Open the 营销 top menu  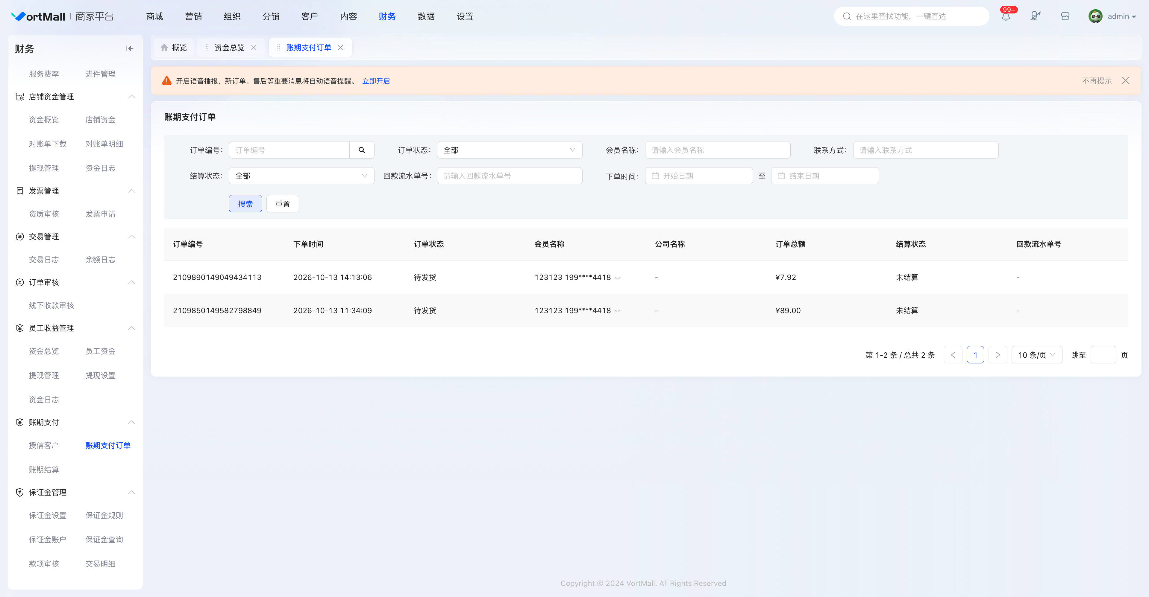(x=193, y=16)
